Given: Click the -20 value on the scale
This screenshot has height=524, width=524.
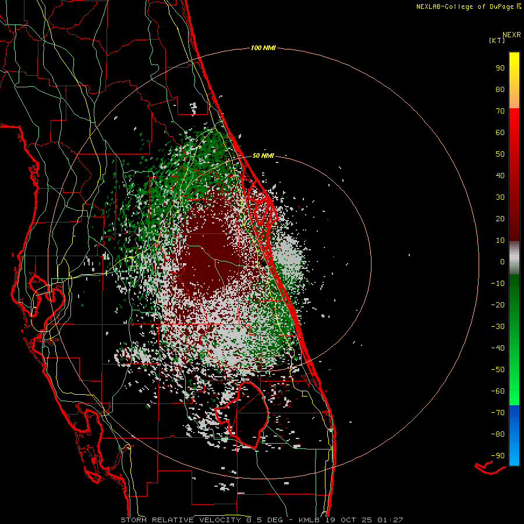Looking at the screenshot, I should (498, 305).
